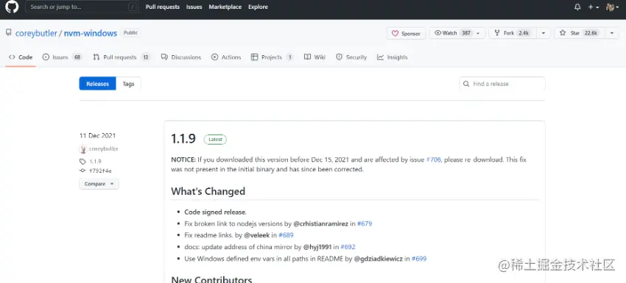
Task: Open Explore in the top navigation
Action: pyautogui.click(x=258, y=7)
